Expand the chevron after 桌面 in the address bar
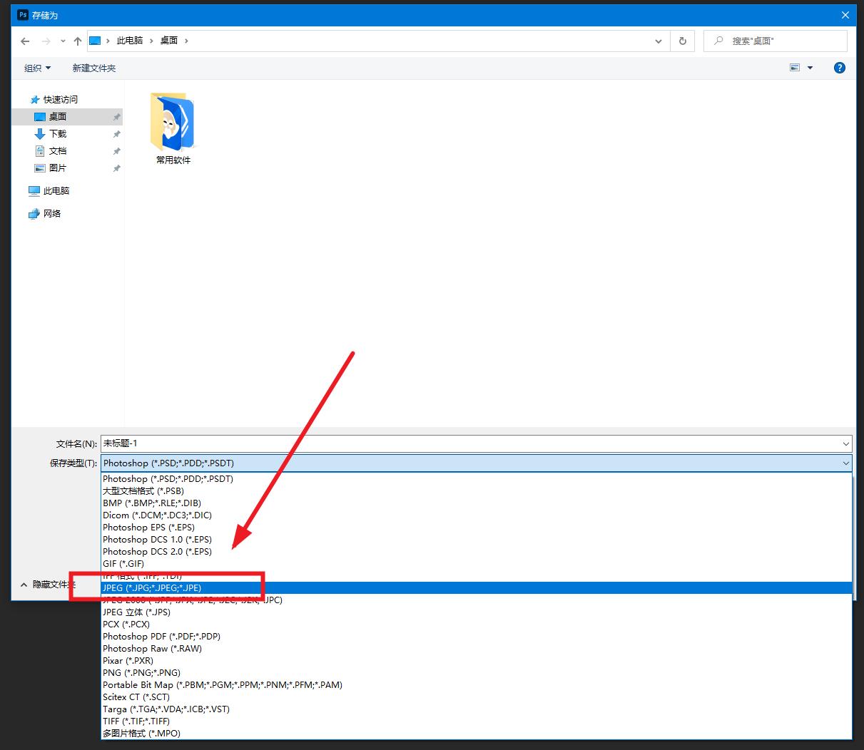The height and width of the screenshot is (750, 864). 186,41
